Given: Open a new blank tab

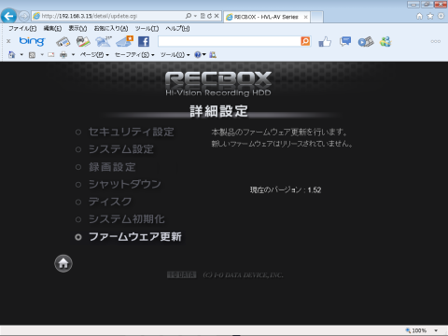Looking at the screenshot, I should click(x=316, y=17).
